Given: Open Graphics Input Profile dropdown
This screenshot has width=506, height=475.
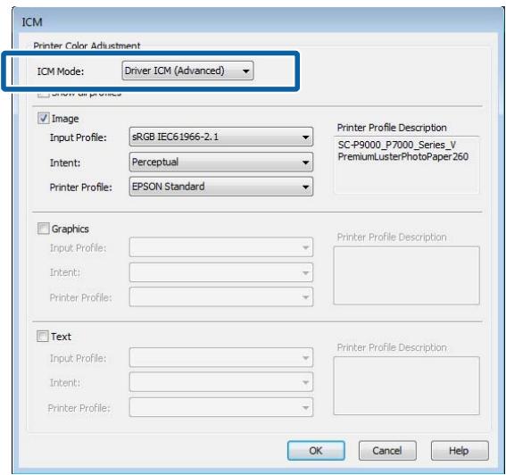Looking at the screenshot, I should point(221,247).
